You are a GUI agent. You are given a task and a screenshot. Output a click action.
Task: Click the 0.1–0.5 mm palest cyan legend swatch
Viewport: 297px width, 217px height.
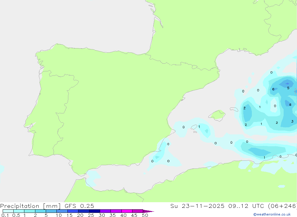(x=8, y=211)
